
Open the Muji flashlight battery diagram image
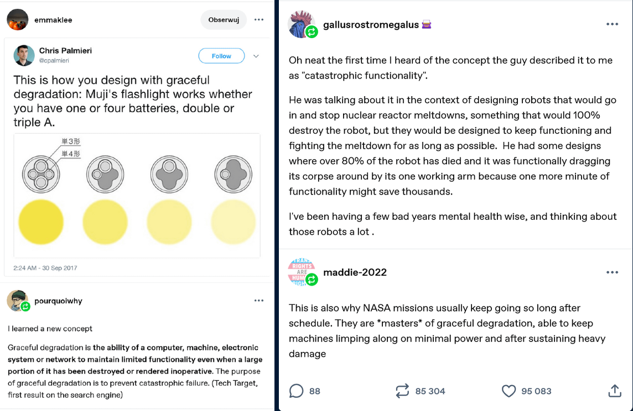pyautogui.click(x=136, y=195)
